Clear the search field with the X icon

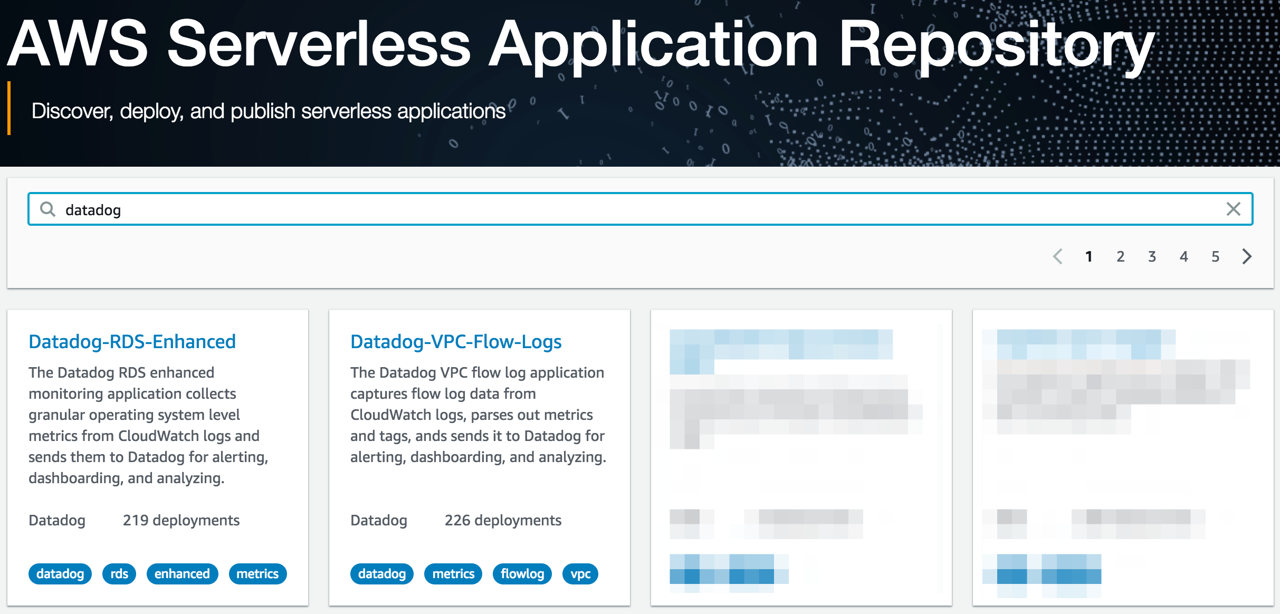1234,209
